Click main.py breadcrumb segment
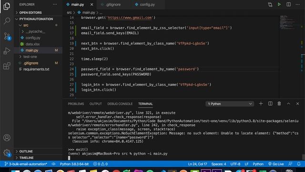This screenshot has width=305, height=172. coord(89,12)
